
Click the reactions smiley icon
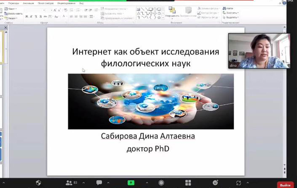tap(215, 183)
